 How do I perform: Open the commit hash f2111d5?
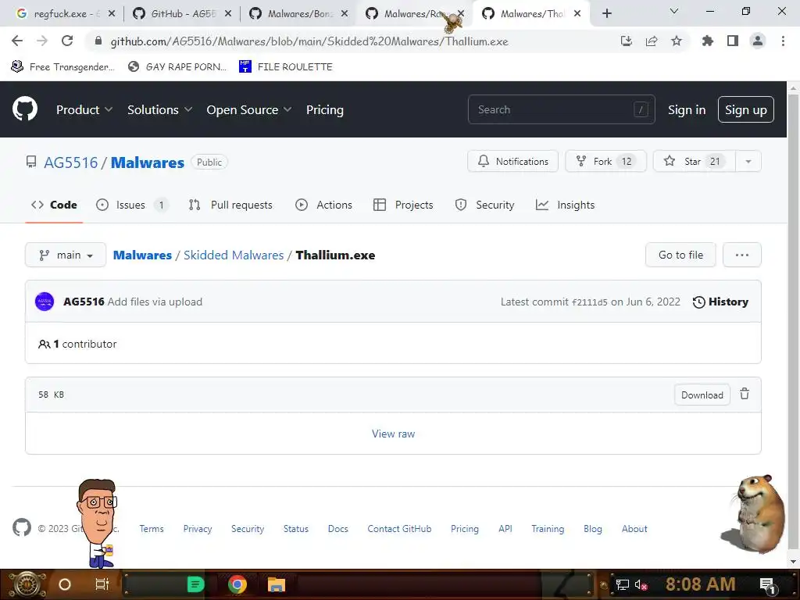pyautogui.click(x=590, y=302)
